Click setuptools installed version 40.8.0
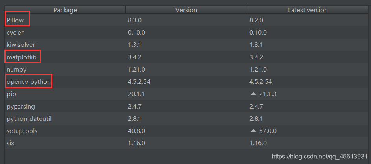 (x=137, y=131)
